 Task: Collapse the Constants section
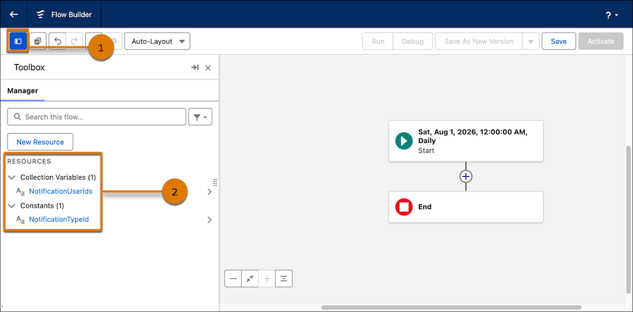pyautogui.click(x=12, y=206)
